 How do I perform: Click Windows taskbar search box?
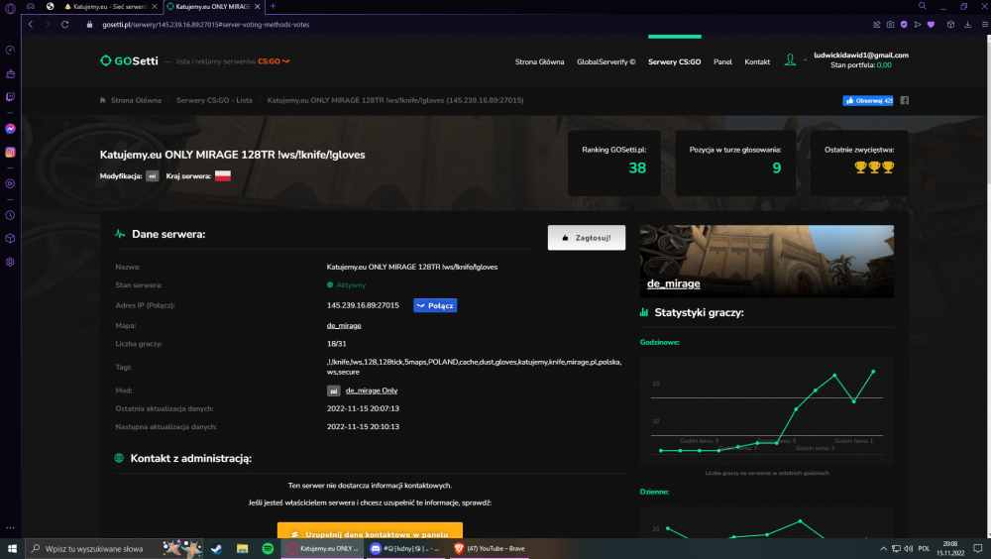115,549
